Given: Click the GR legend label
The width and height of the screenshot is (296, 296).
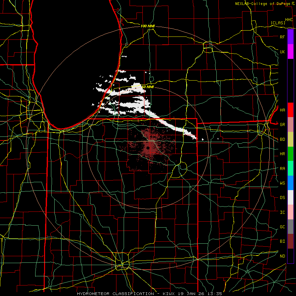Looking at the screenshot, I should point(282,125).
